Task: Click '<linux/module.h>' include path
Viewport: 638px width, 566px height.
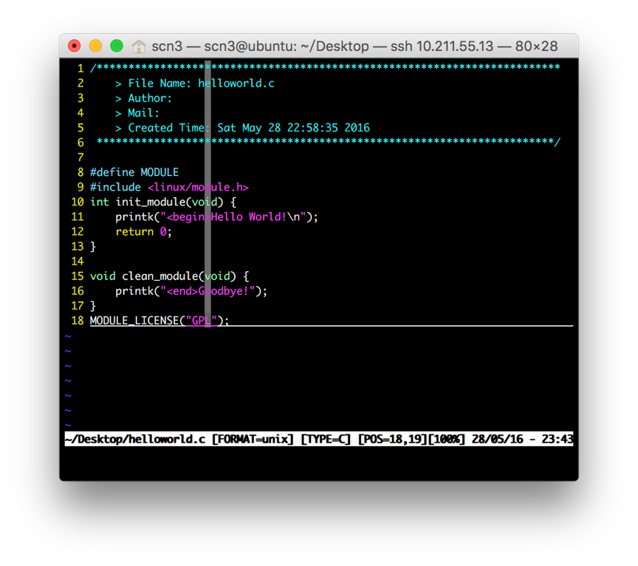Action: pos(198,187)
